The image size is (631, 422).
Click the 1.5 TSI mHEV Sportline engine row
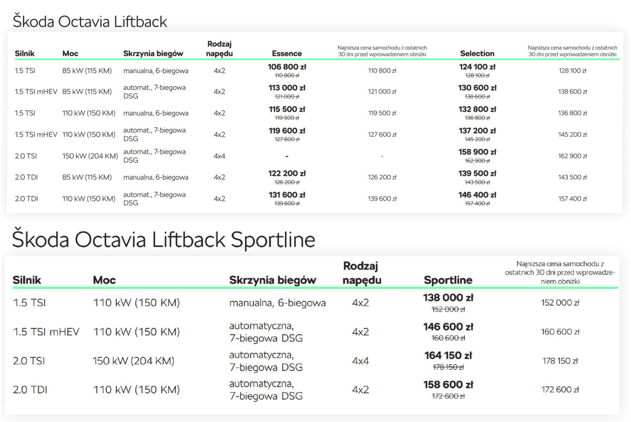(46, 332)
